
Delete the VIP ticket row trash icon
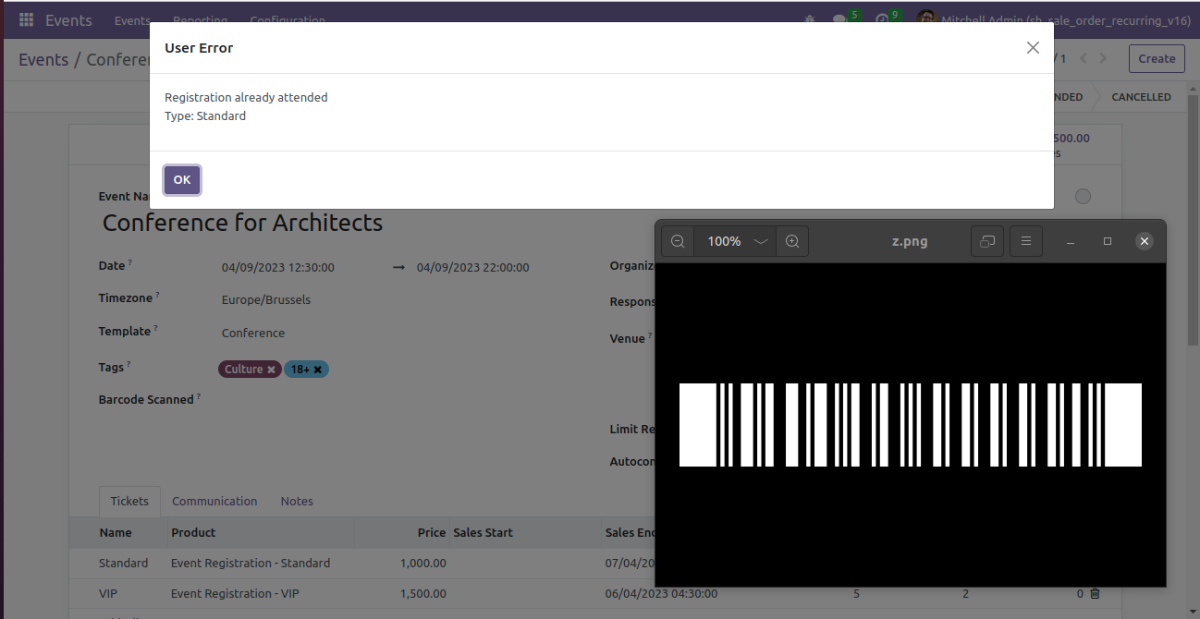click(1096, 594)
